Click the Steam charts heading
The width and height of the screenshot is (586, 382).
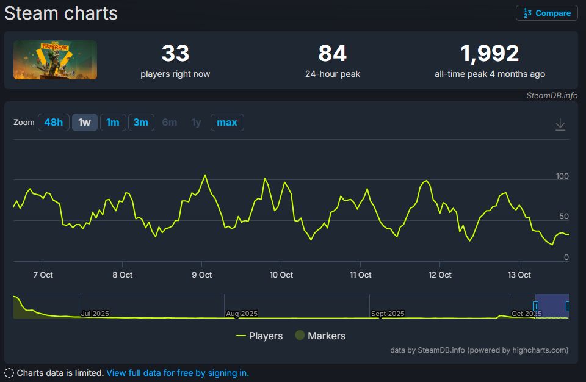coord(61,13)
